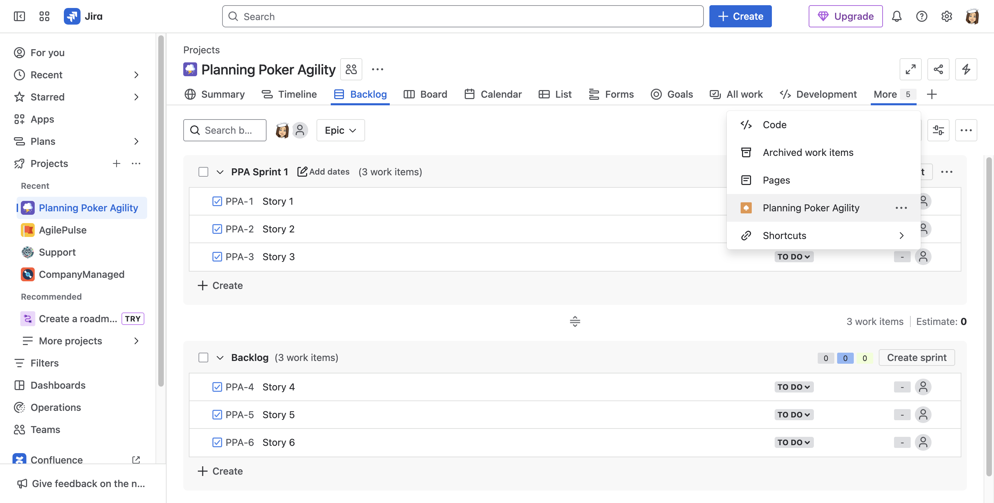Open view settings sliders icon
Viewport: 994px width, 503px height.
938,130
